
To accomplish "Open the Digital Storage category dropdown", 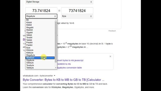I will tap(59, 2).
